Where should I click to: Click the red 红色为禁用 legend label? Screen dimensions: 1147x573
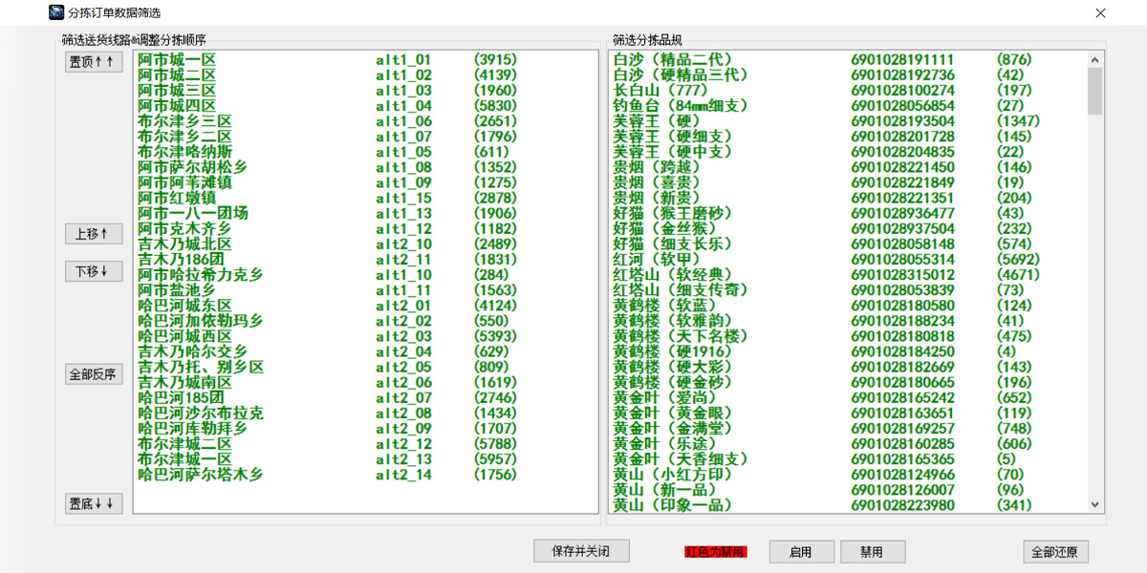715,552
